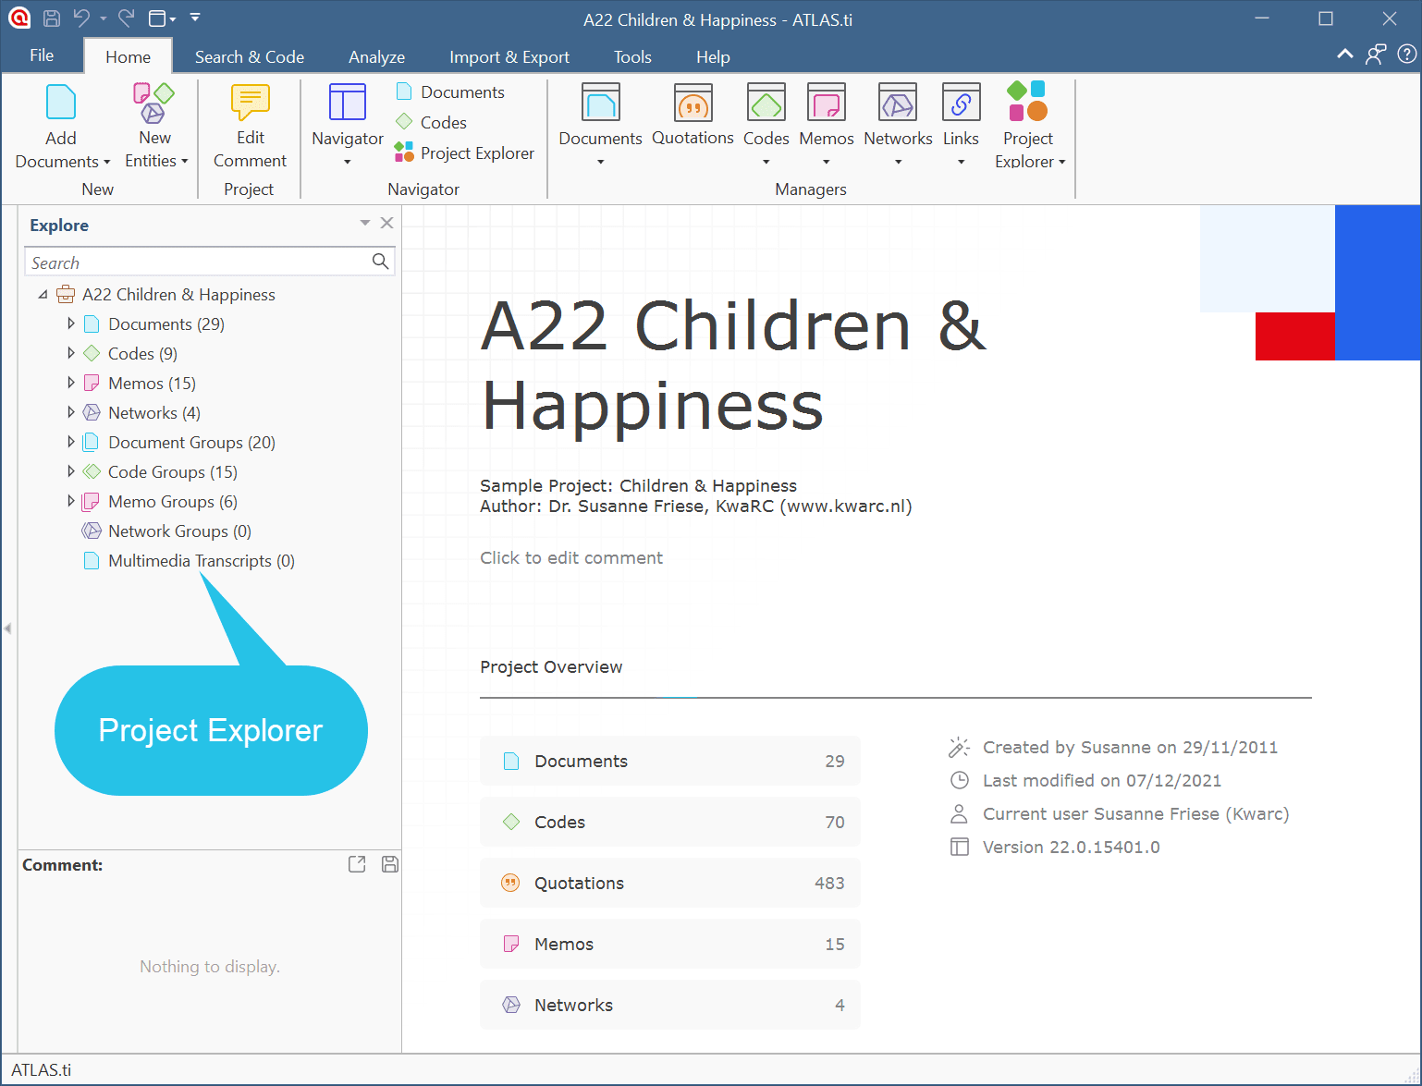Save the comment with disk icon
The height and width of the screenshot is (1086, 1422).
pyautogui.click(x=390, y=864)
